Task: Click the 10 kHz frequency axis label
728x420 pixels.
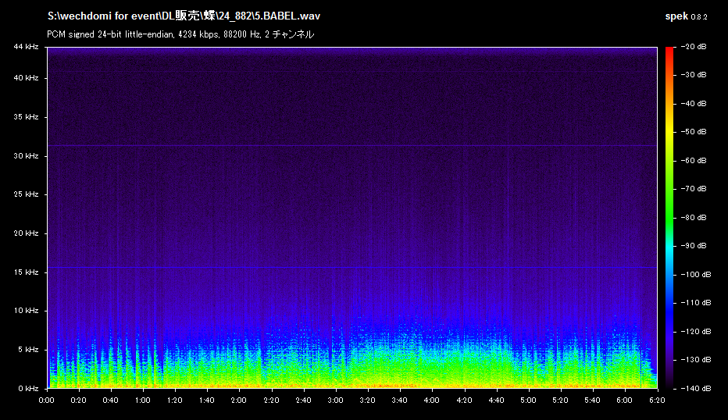Action: pyautogui.click(x=26, y=311)
